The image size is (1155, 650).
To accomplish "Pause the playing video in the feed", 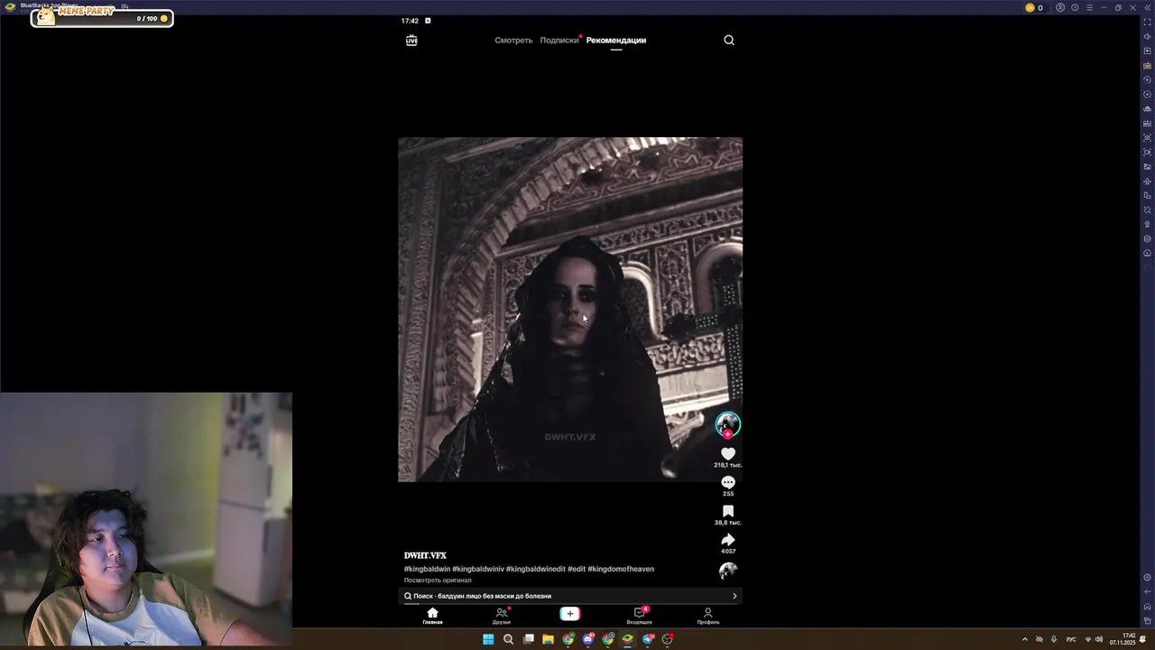I will point(570,310).
